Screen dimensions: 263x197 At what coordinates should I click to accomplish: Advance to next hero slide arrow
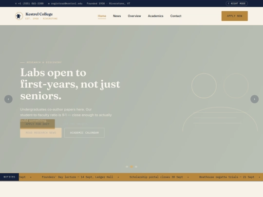pos(254,99)
